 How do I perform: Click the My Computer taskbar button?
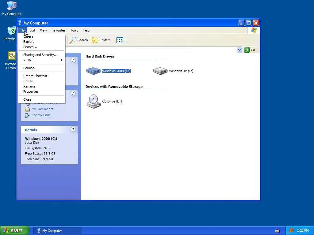coord(57,231)
